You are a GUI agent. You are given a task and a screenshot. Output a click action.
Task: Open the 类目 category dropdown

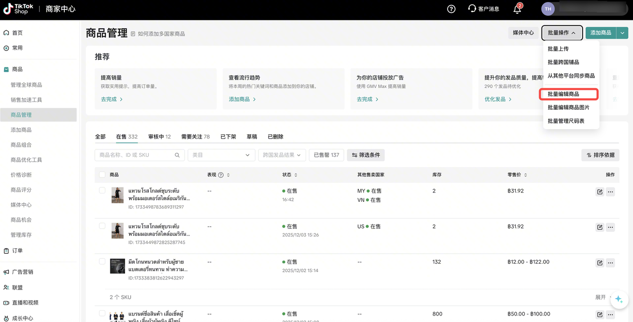point(221,155)
